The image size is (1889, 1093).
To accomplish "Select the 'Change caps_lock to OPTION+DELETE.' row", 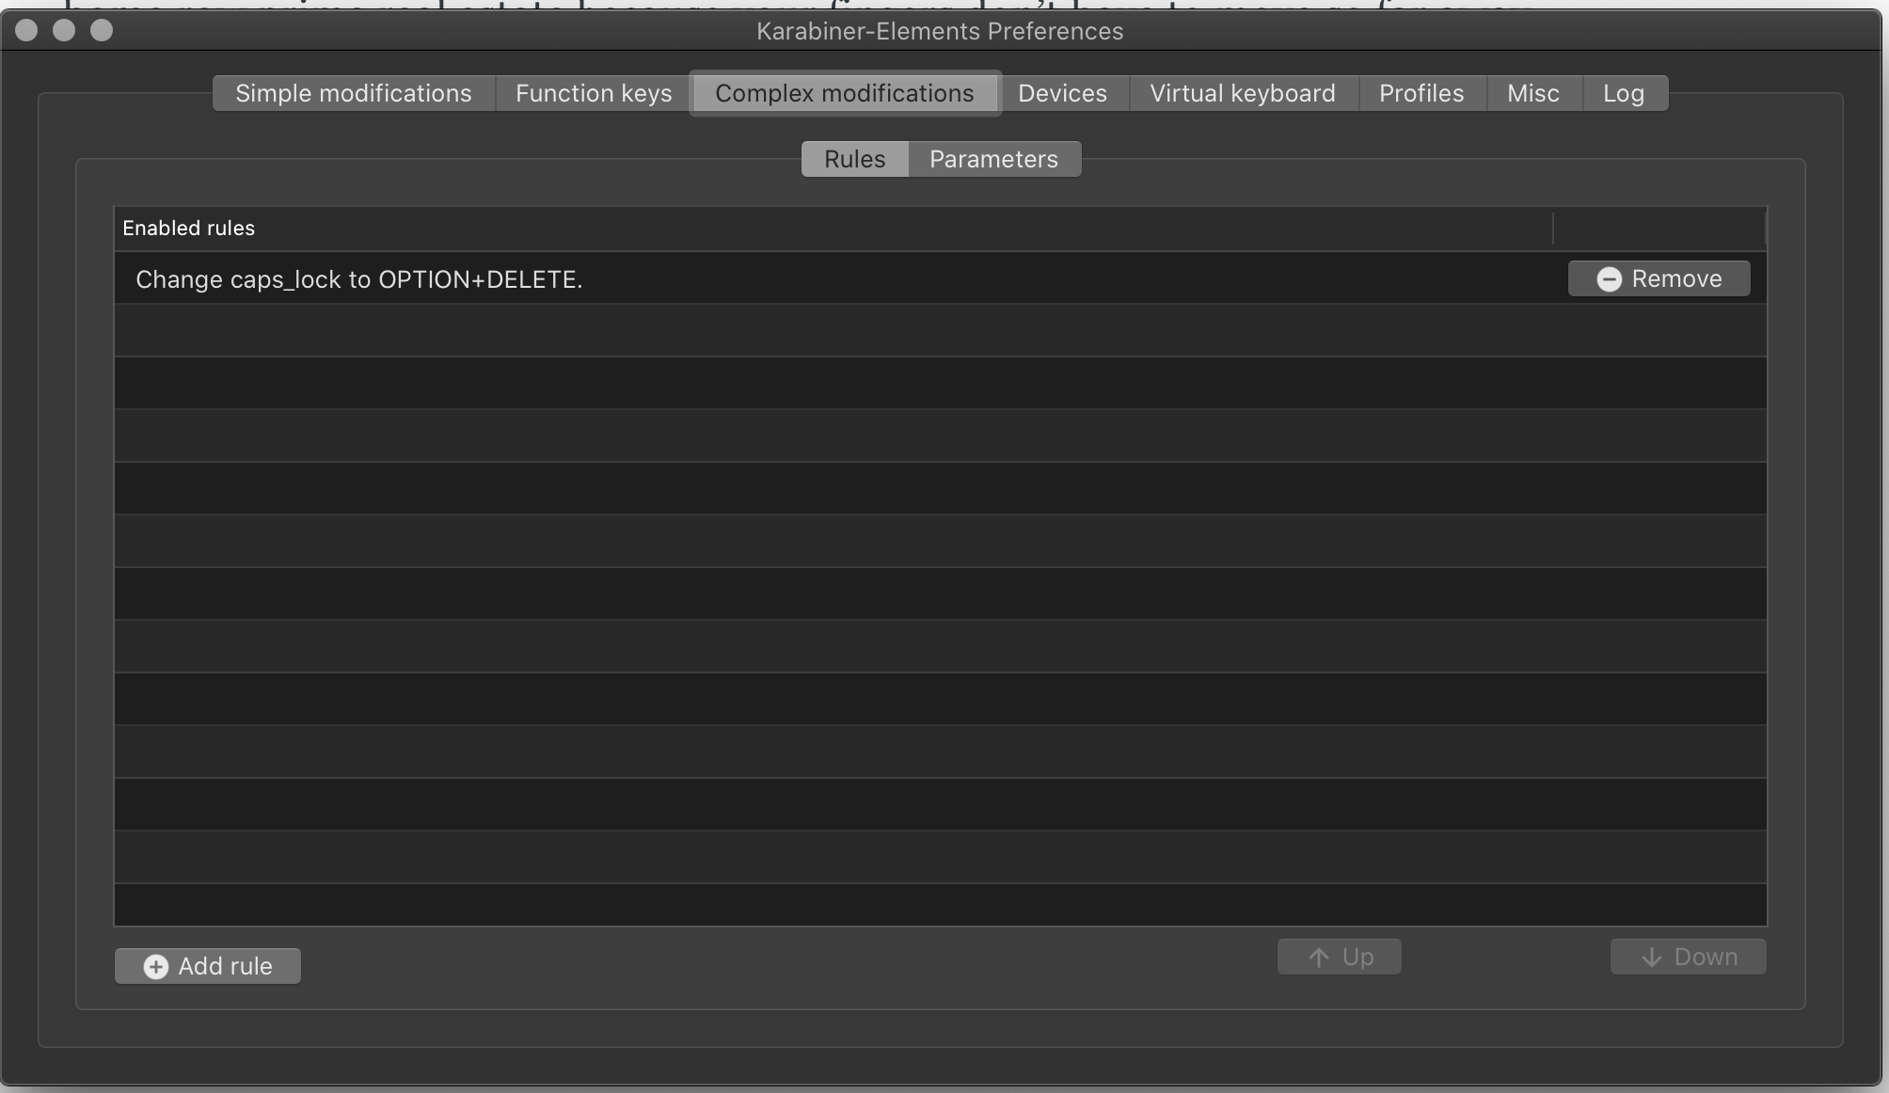I will (x=941, y=278).
